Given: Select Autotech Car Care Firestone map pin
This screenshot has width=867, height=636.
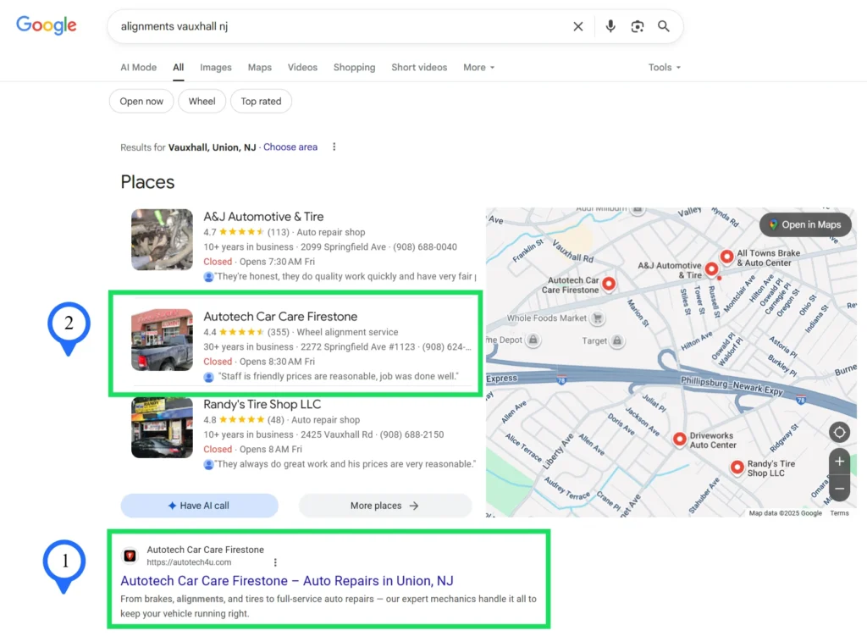Looking at the screenshot, I should (x=609, y=284).
